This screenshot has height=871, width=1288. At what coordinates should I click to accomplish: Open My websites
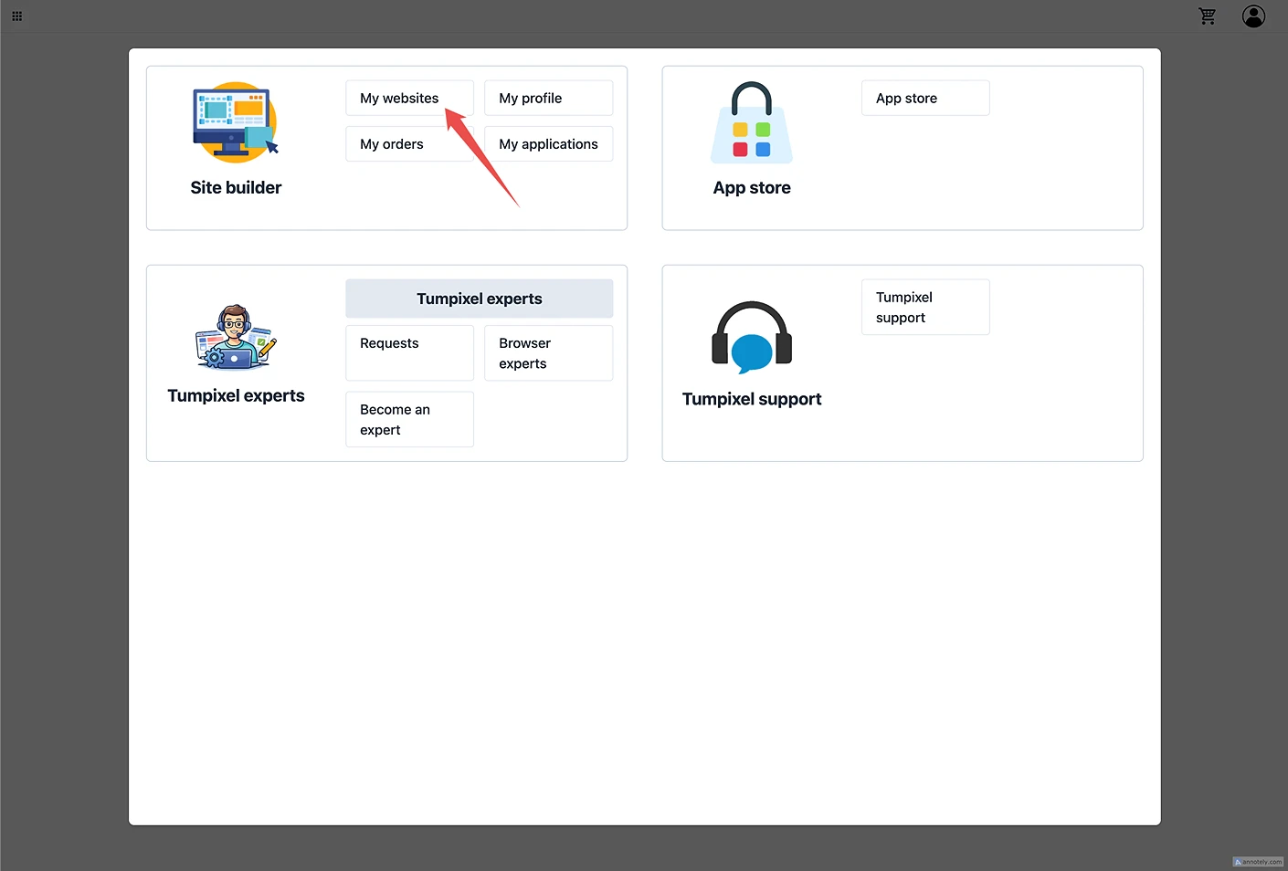tap(400, 99)
